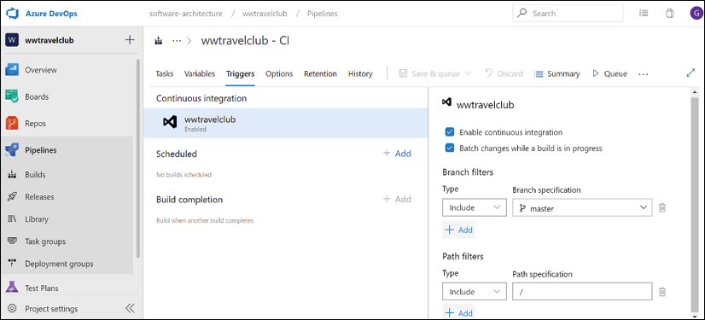Open the Summary view
Viewport: 705px width, 320px height.
pos(557,73)
